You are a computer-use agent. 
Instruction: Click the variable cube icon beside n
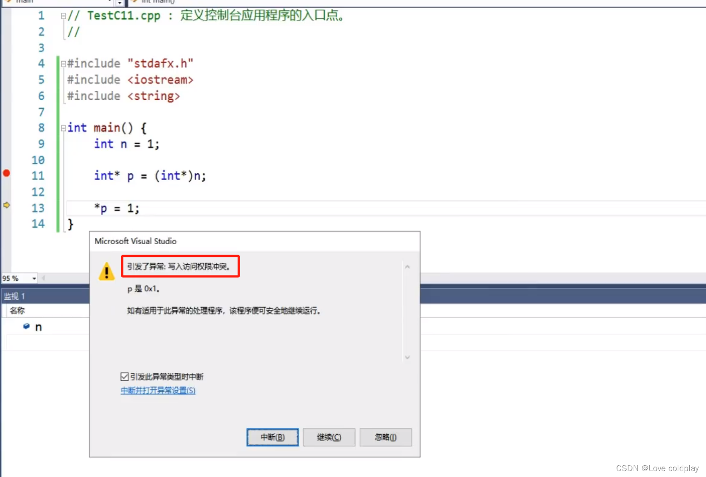[26, 326]
